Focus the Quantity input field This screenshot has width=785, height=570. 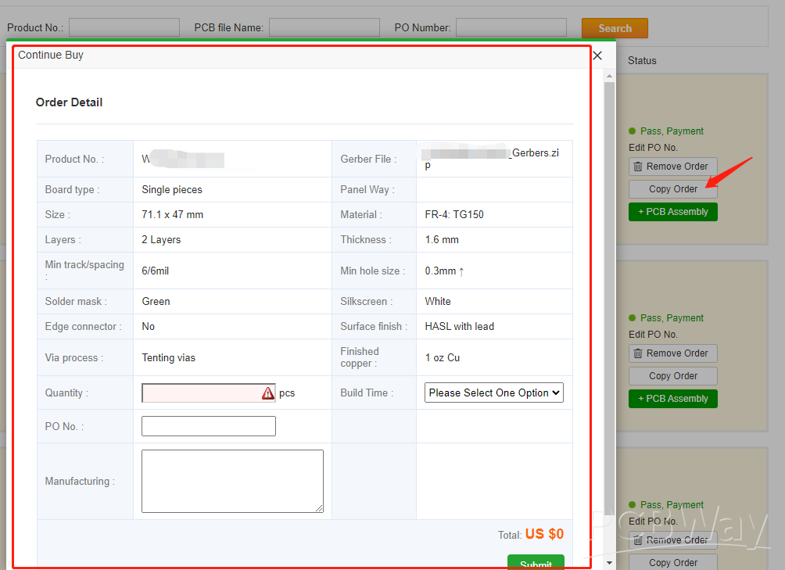pyautogui.click(x=200, y=393)
